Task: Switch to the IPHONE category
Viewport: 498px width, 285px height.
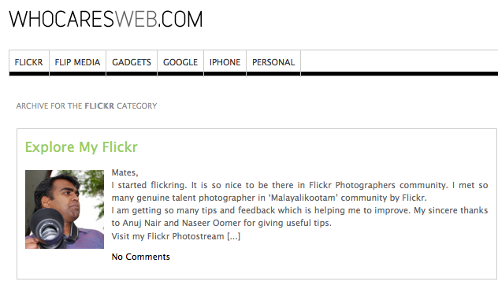Action: click(x=225, y=62)
